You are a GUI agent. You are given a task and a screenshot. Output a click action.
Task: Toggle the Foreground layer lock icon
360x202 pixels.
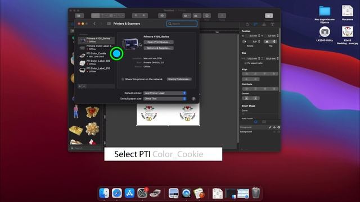[x=278, y=127]
